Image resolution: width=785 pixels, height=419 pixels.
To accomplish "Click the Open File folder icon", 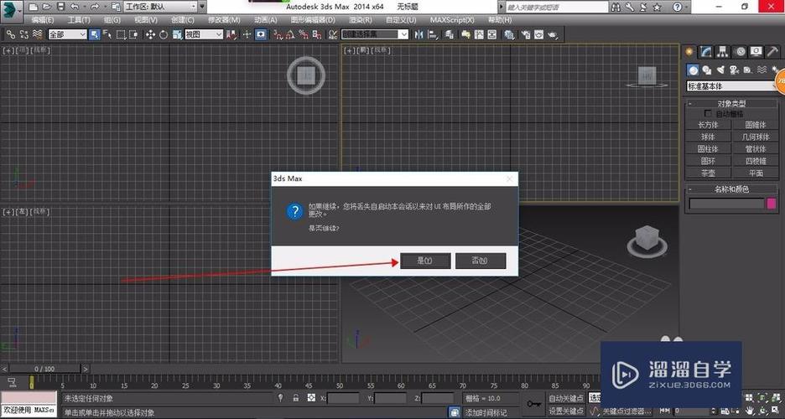I will tap(47, 7).
